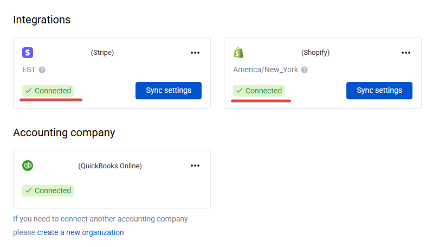Click the Accounting company heading

[x=64, y=132]
